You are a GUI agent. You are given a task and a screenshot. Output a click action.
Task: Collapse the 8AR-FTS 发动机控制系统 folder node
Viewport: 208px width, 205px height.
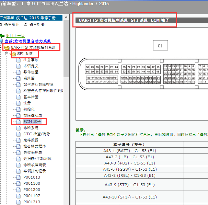(1, 47)
